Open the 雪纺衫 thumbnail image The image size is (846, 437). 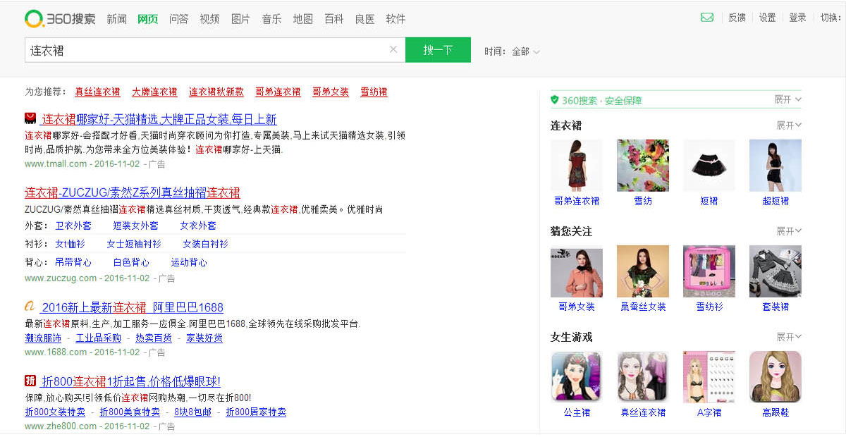tap(709, 271)
